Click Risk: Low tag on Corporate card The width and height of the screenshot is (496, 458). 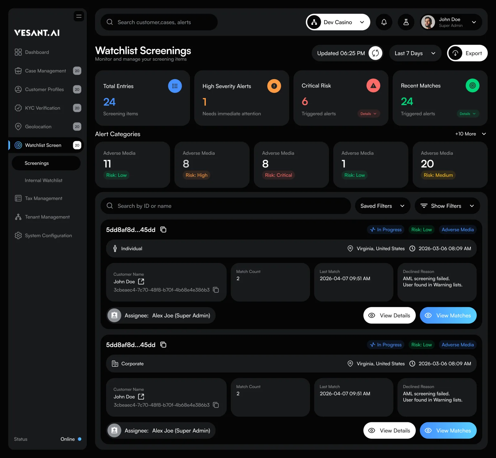tap(421, 345)
